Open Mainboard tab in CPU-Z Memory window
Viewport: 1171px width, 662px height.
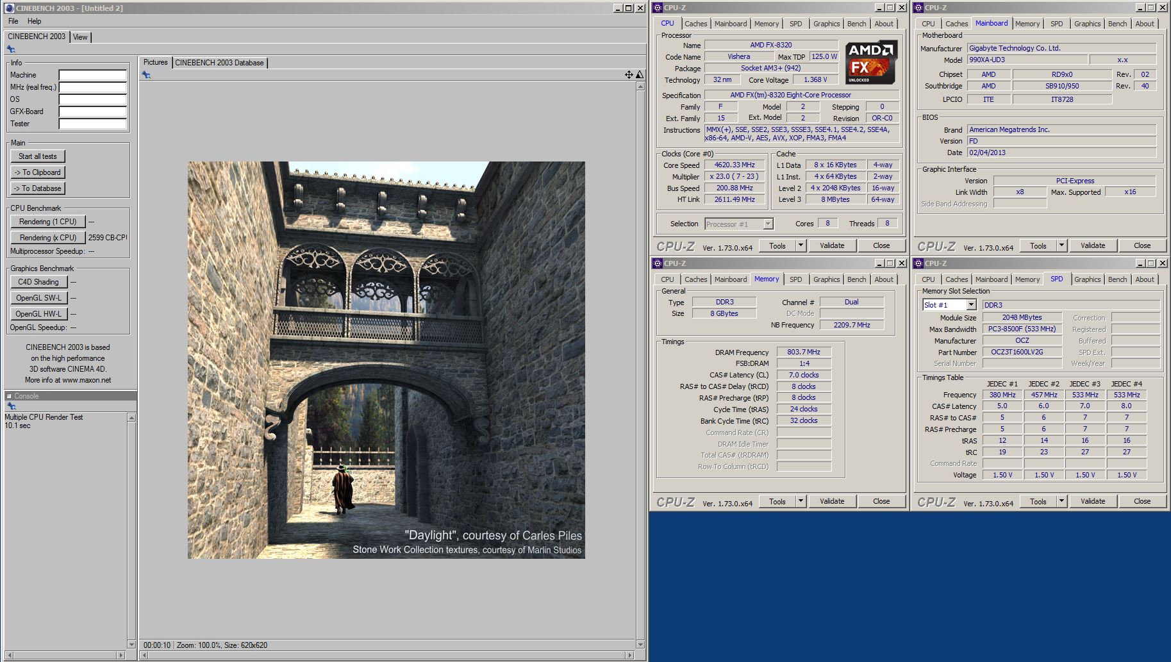tap(730, 279)
